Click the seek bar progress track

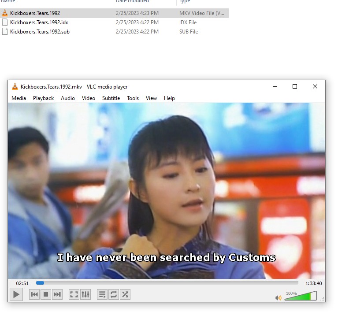pos(167,282)
